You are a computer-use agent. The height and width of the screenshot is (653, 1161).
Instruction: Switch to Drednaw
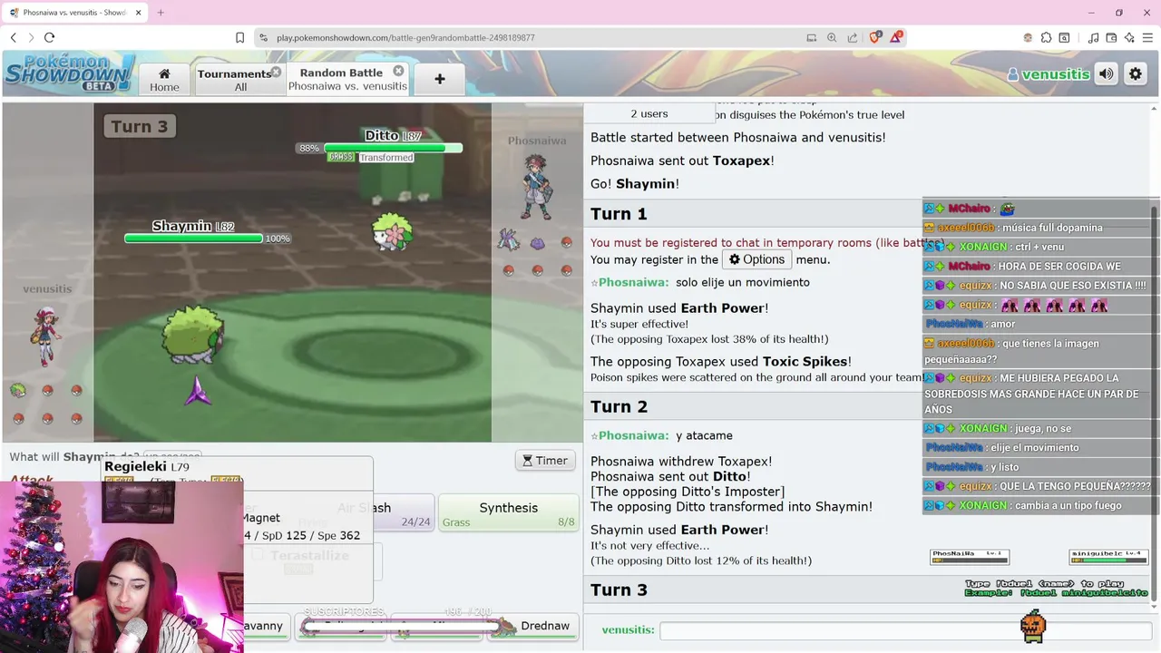(x=535, y=626)
